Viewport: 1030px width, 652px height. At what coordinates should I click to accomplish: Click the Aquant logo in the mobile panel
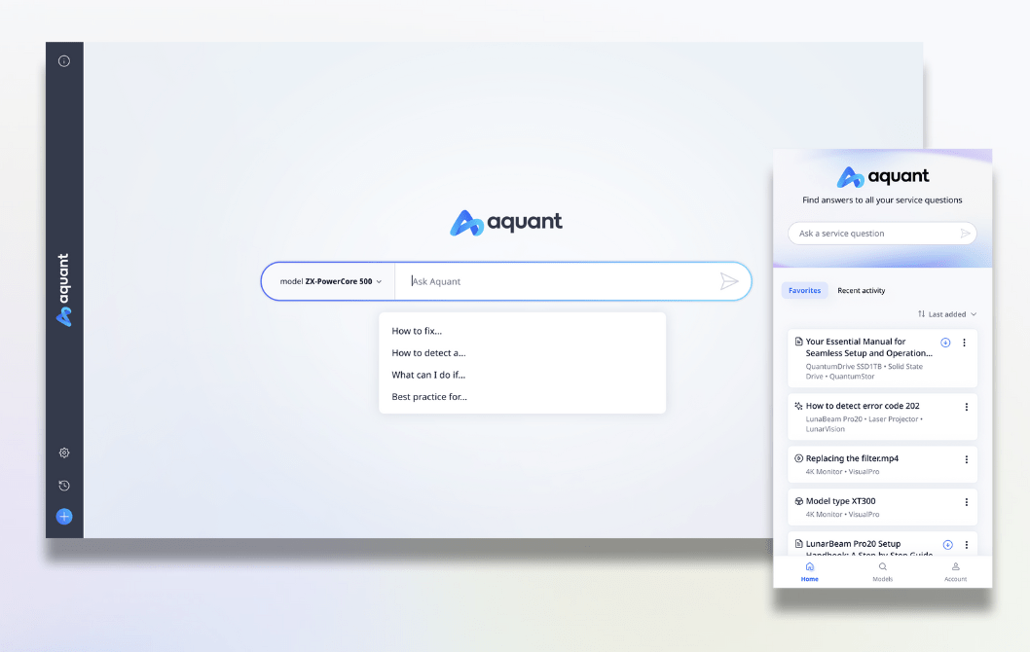click(883, 177)
